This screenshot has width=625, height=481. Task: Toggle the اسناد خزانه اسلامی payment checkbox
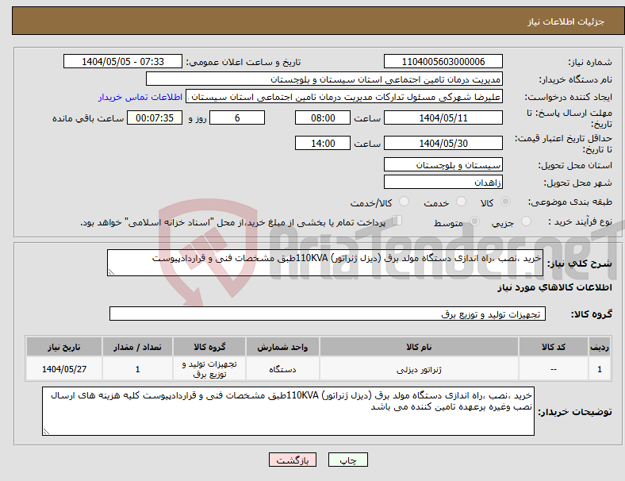(397, 221)
